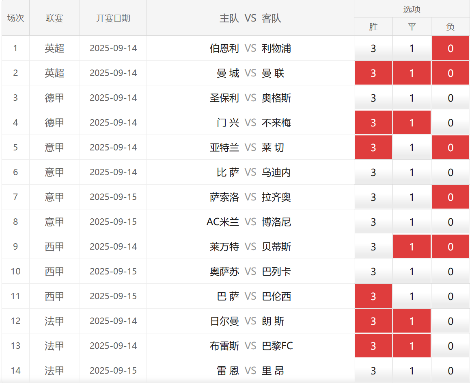Select loss (0) for 日尔曼 vs 朗斯

click(451, 321)
